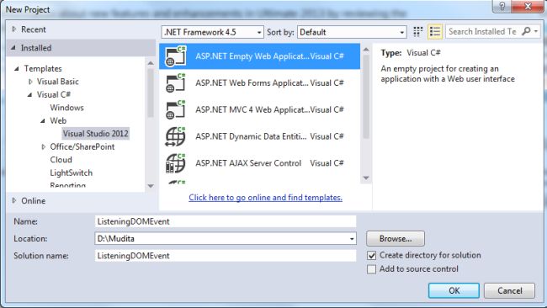The width and height of the screenshot is (547, 308).
Task: Select the Visual Studio 2012 tree item
Action: coord(96,134)
